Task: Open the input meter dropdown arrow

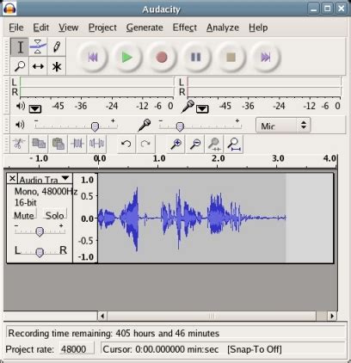Action: click(x=202, y=108)
